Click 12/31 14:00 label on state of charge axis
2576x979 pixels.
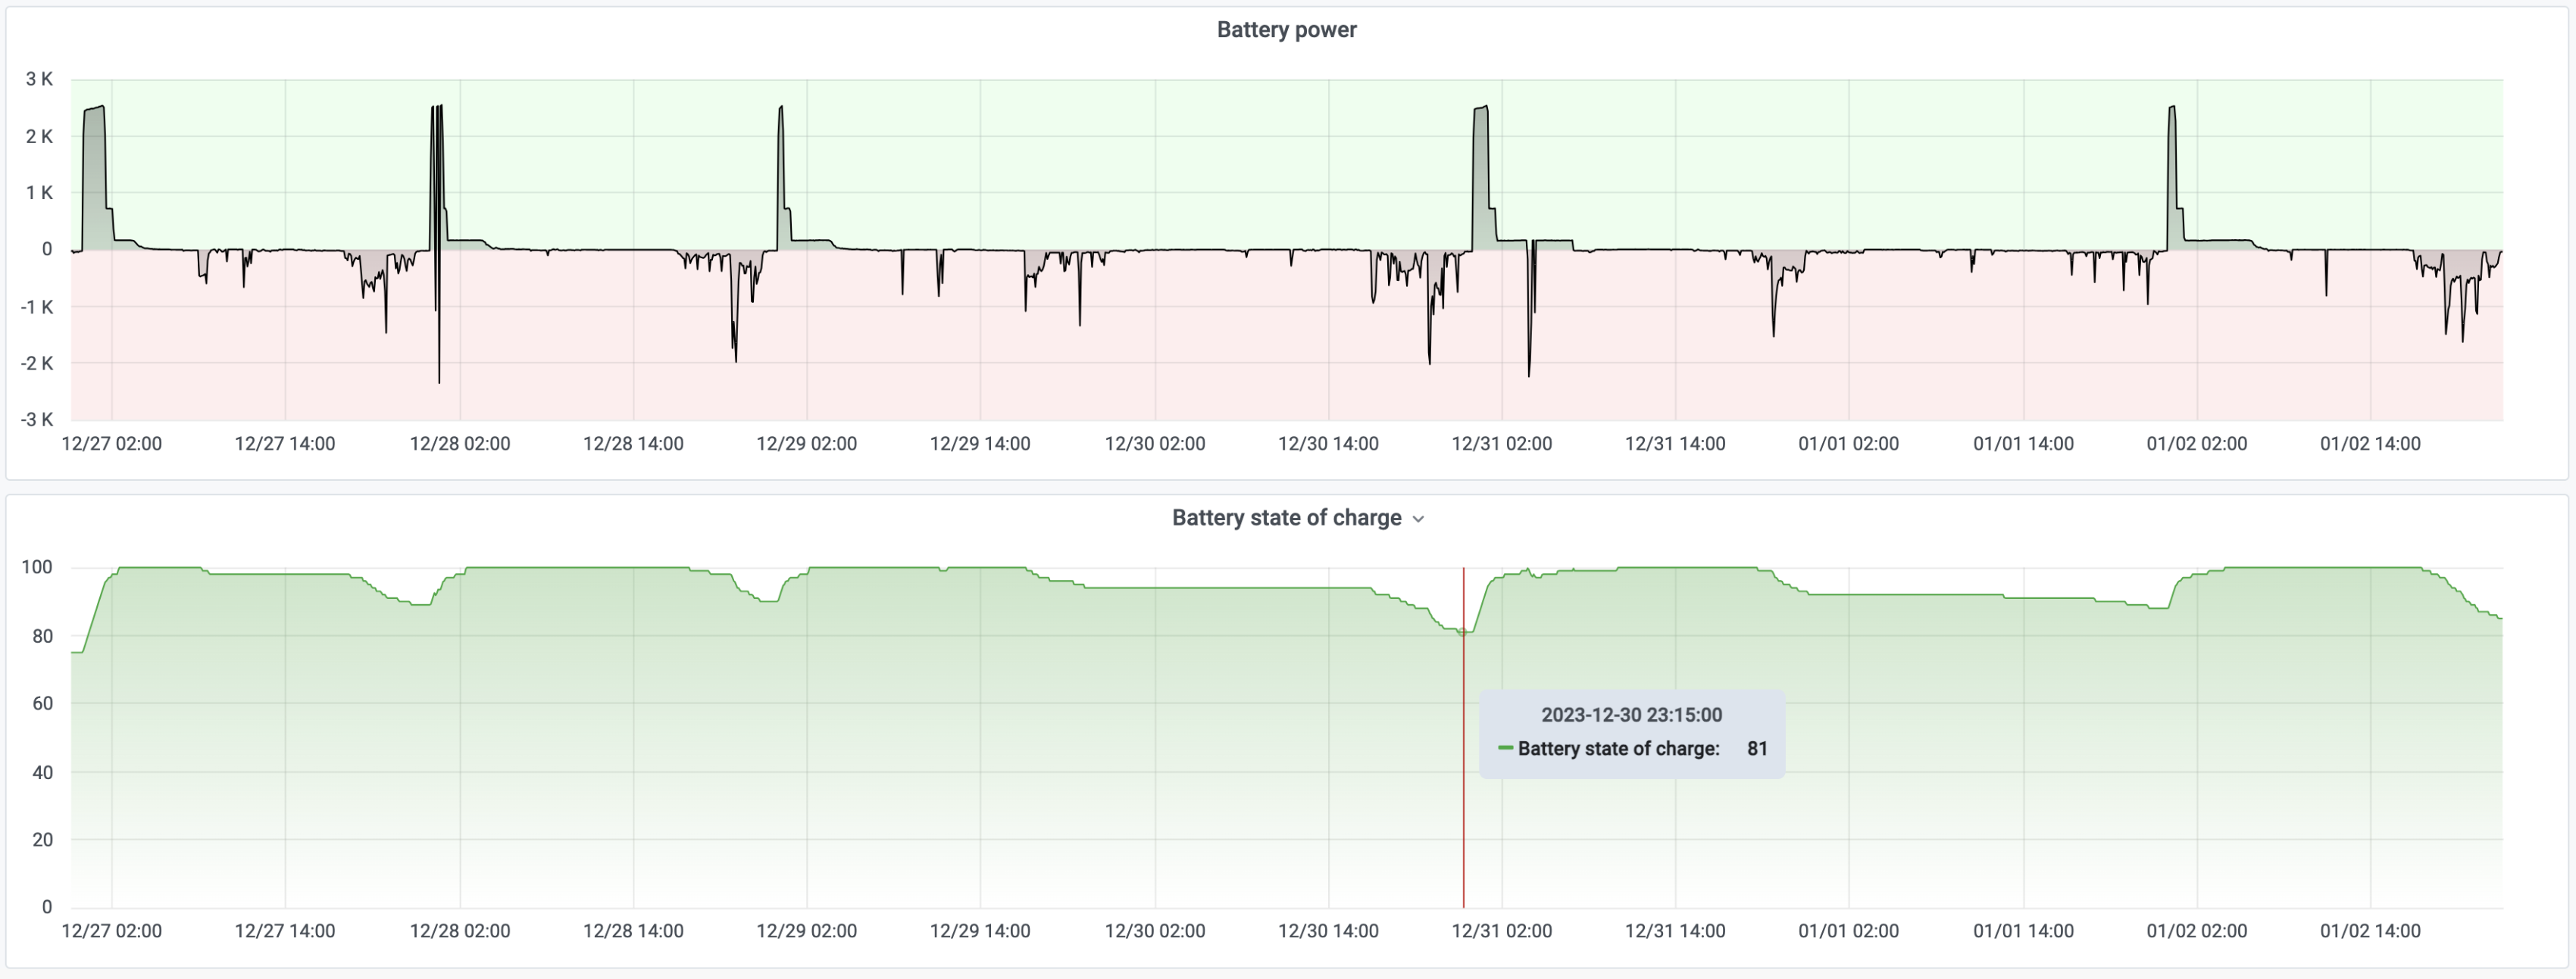(x=1675, y=931)
